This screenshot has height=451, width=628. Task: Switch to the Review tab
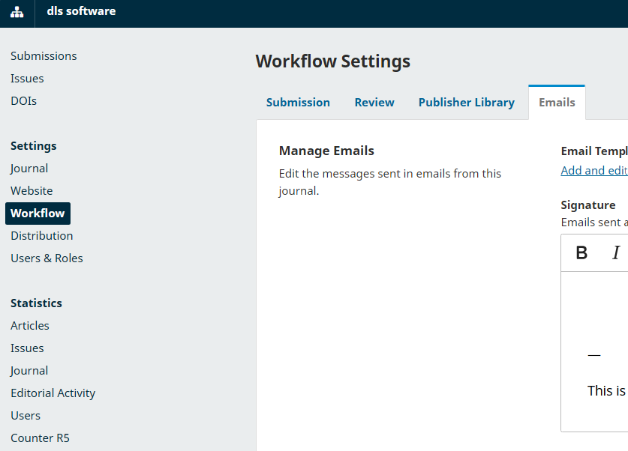[x=374, y=103]
